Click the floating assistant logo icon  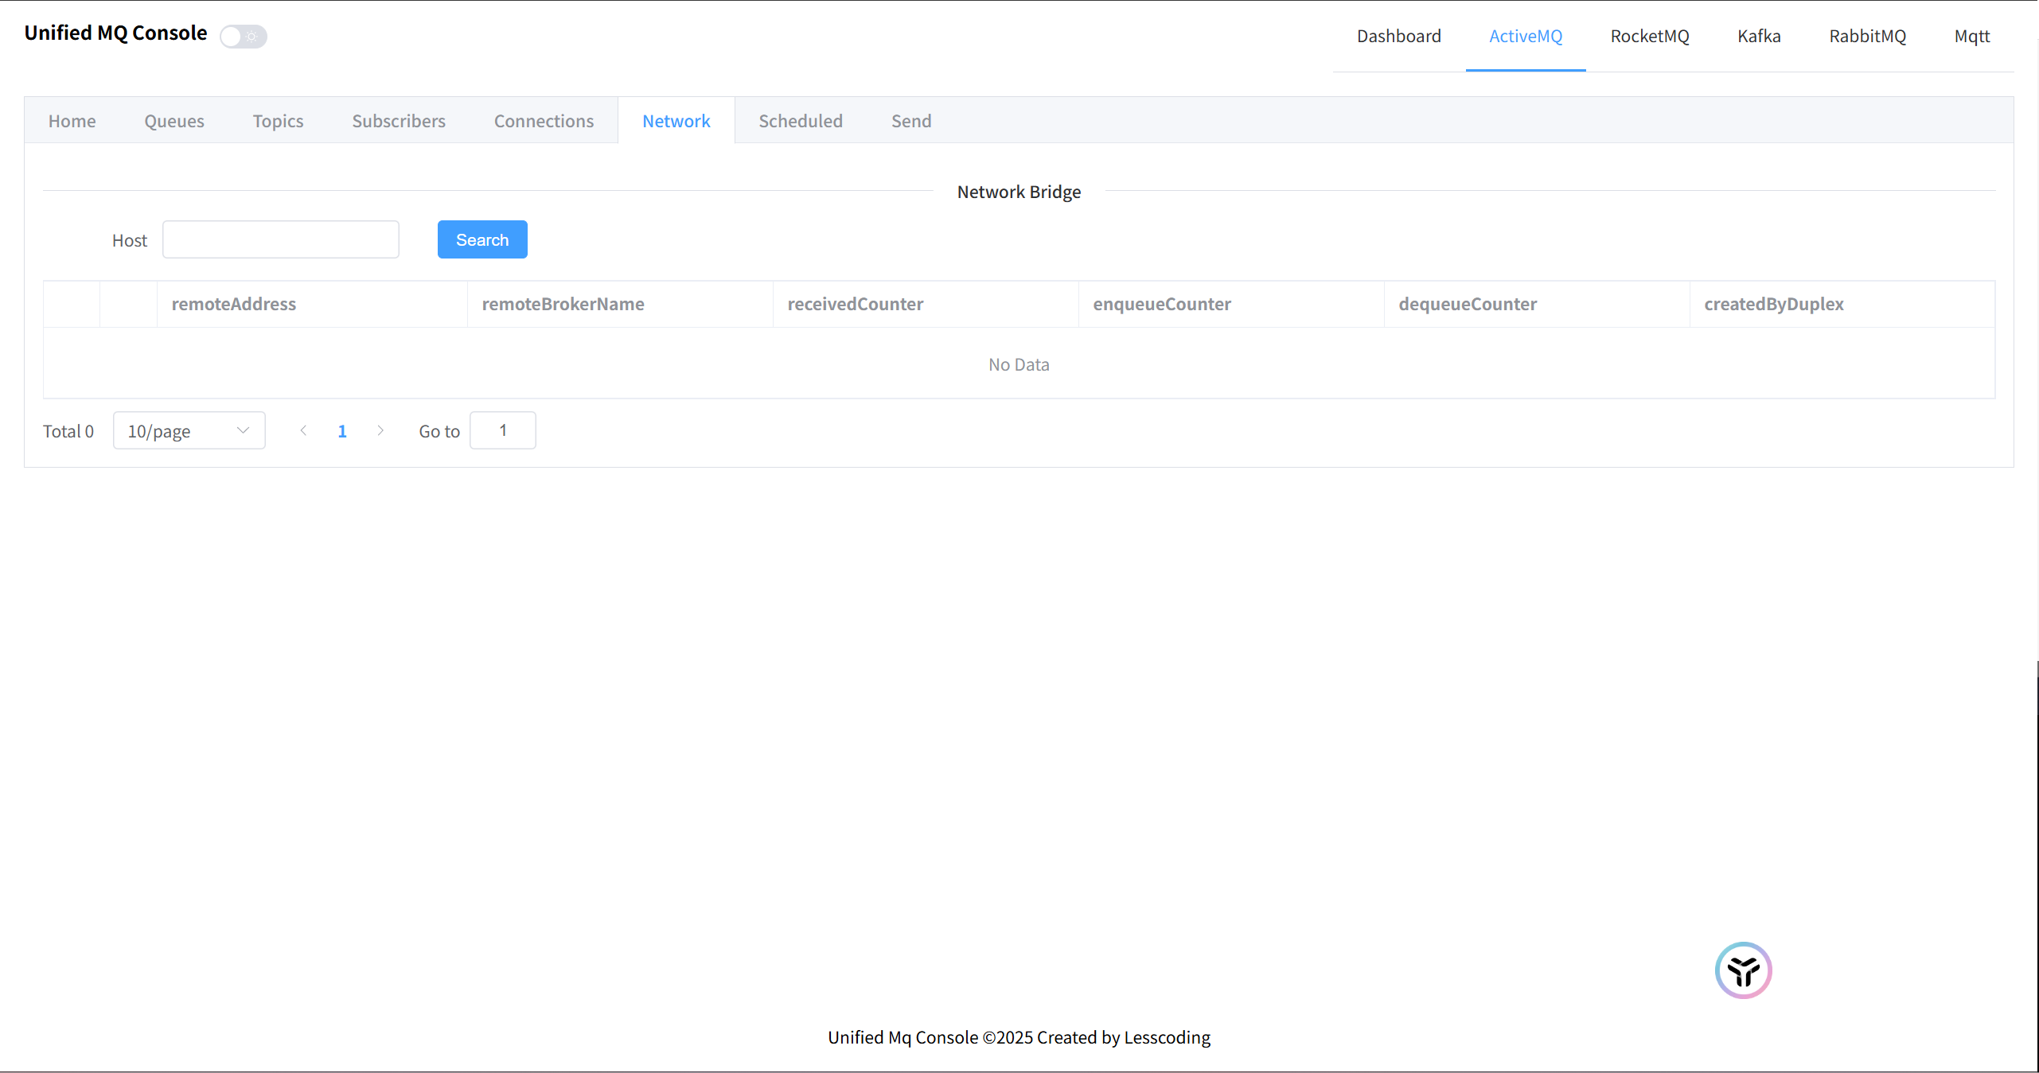coord(1743,970)
